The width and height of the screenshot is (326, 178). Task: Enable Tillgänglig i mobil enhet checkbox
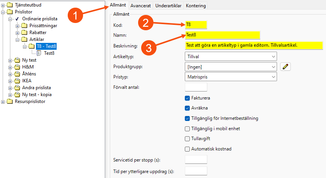click(187, 129)
